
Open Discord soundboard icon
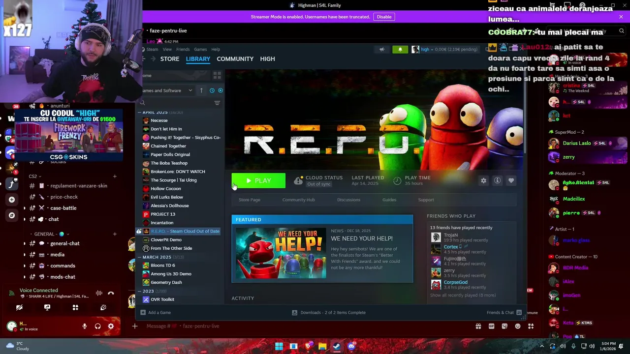(x=103, y=307)
